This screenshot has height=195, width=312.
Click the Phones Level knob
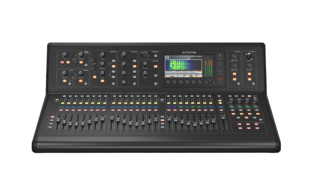pos(235,65)
